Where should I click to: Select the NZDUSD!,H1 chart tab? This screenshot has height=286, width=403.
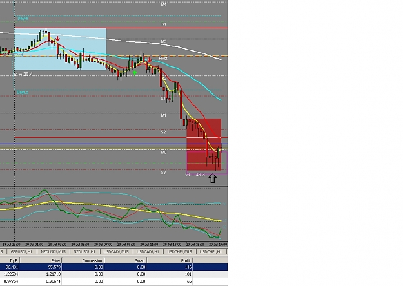point(84,252)
